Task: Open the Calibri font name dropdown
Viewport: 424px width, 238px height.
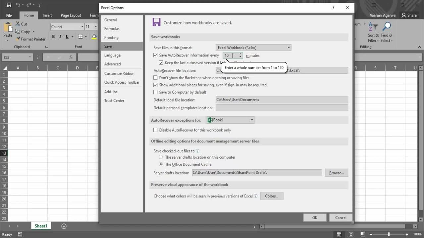Action: 82,27
